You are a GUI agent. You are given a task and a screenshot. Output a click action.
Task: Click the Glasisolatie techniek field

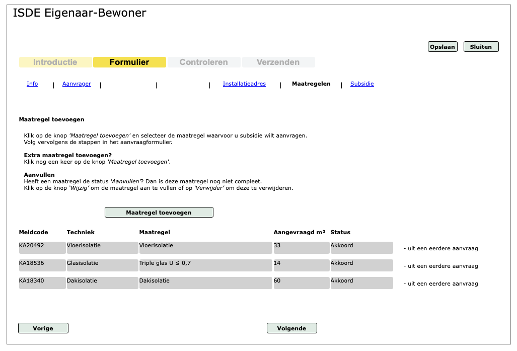(x=102, y=265)
